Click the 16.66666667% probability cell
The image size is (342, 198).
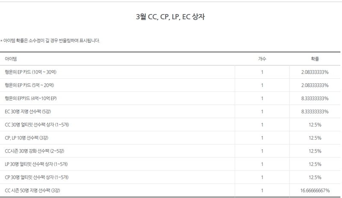pyautogui.click(x=315, y=191)
